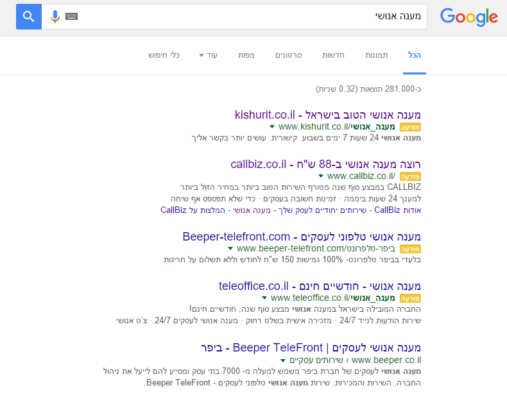Screen dimensions: 507x397
Task: Expand dropdown arrow next to www.beeper.co.il URL
Action: pyautogui.click(x=283, y=360)
